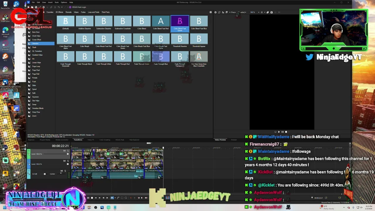Click the VEGAS Hub Login button
This screenshot has width=375, height=211.
(x=78, y=7)
